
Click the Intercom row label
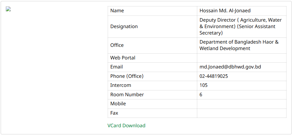pos(121,85)
